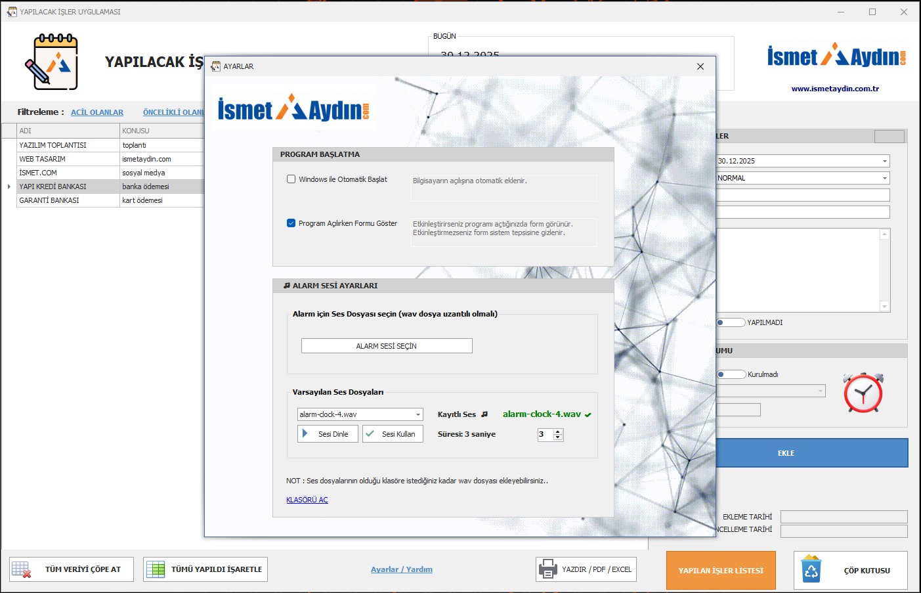This screenshot has width=921, height=593.
Task: Open the alarm-clock-4.wav sound dropdown
Action: [x=418, y=414]
